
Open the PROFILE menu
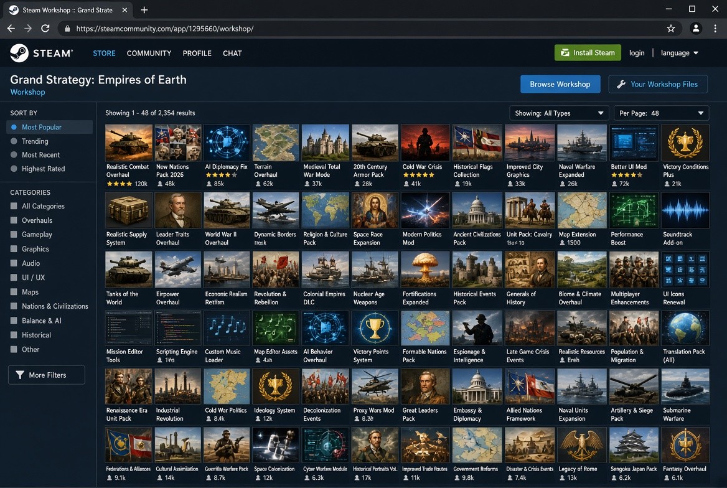197,54
